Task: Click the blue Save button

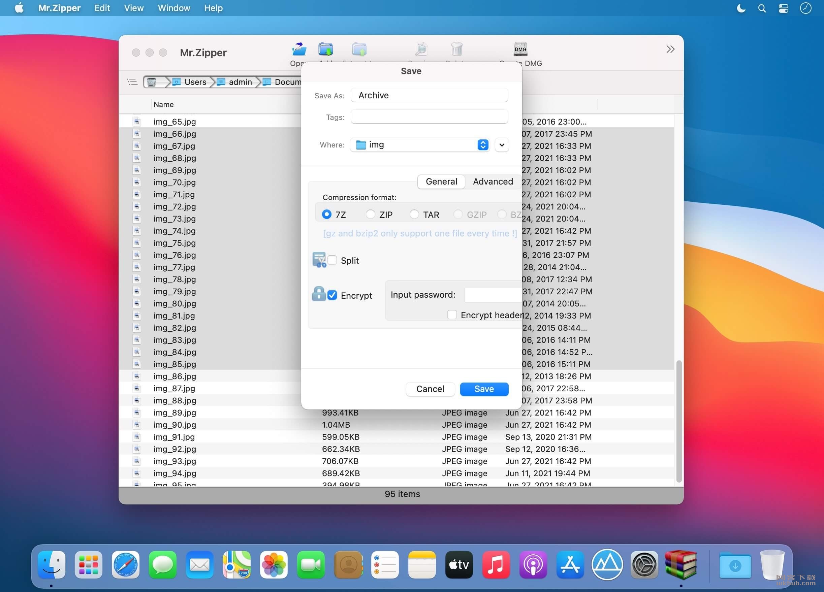Action: [484, 389]
